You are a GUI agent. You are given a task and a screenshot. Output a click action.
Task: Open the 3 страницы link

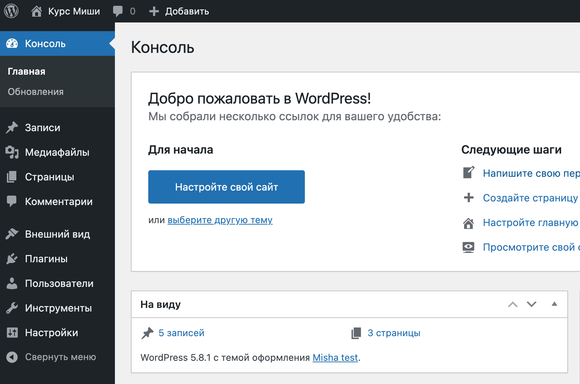(x=394, y=333)
